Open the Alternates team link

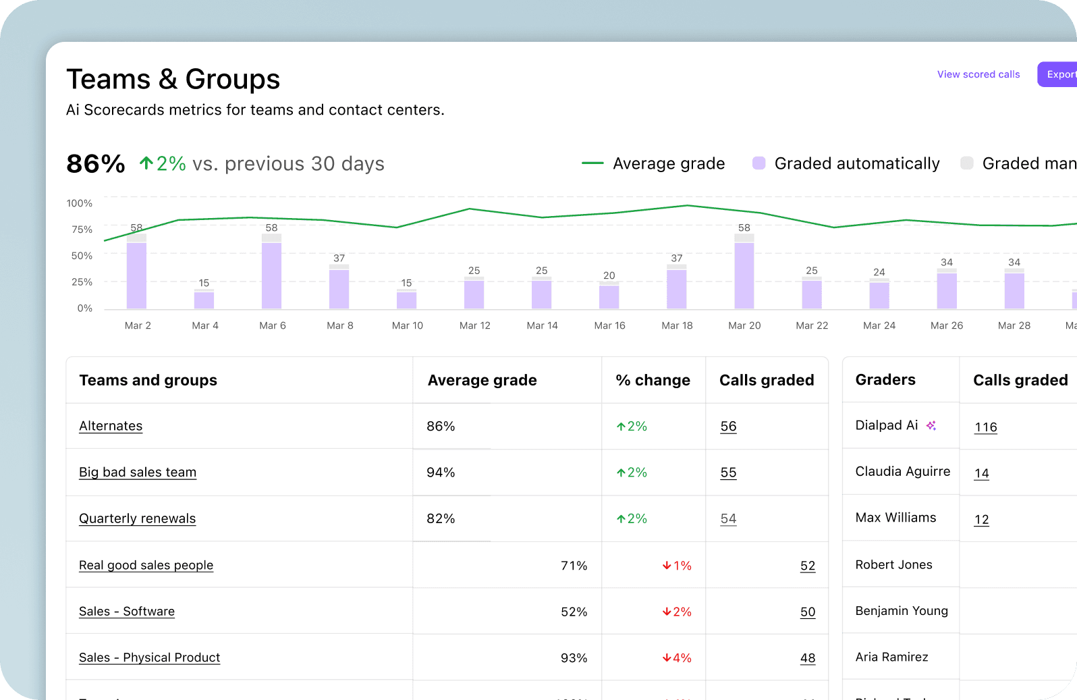(111, 426)
